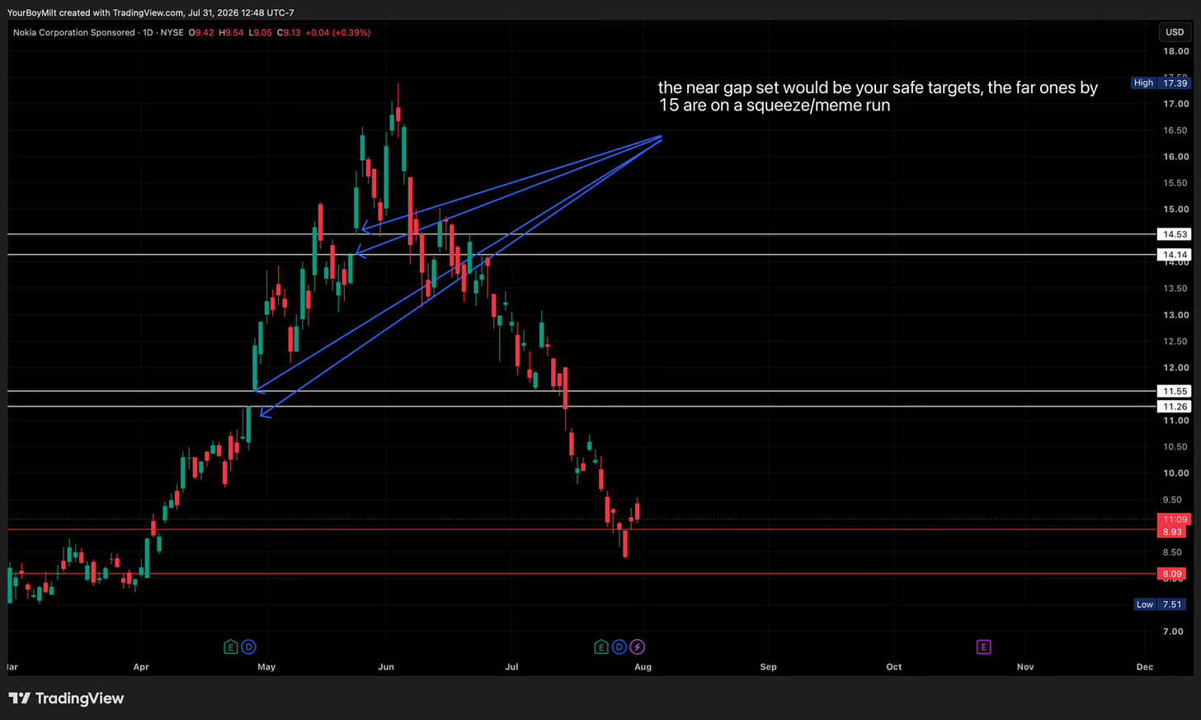Click Sep on the time axis
This screenshot has width=1201, height=720.
click(x=768, y=666)
